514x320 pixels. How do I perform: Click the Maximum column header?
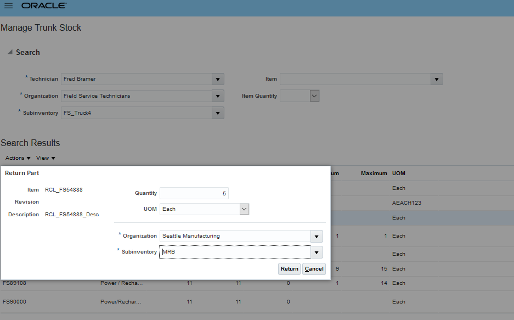tap(374, 173)
